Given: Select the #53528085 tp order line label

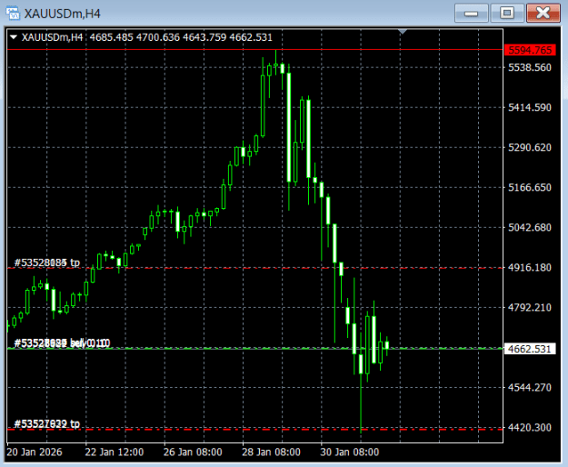Looking at the screenshot, I should 46,263.
